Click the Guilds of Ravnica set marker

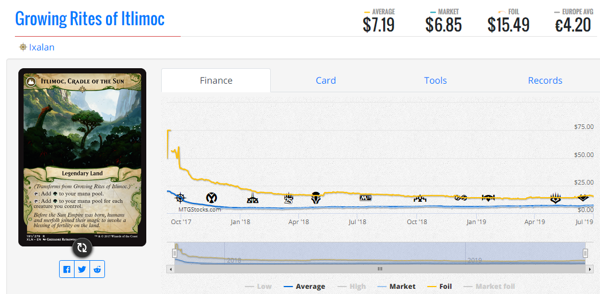click(x=420, y=198)
